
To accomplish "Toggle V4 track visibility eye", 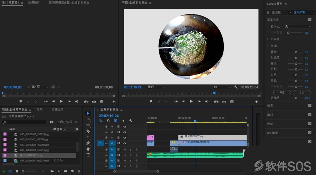I will click(125, 126).
